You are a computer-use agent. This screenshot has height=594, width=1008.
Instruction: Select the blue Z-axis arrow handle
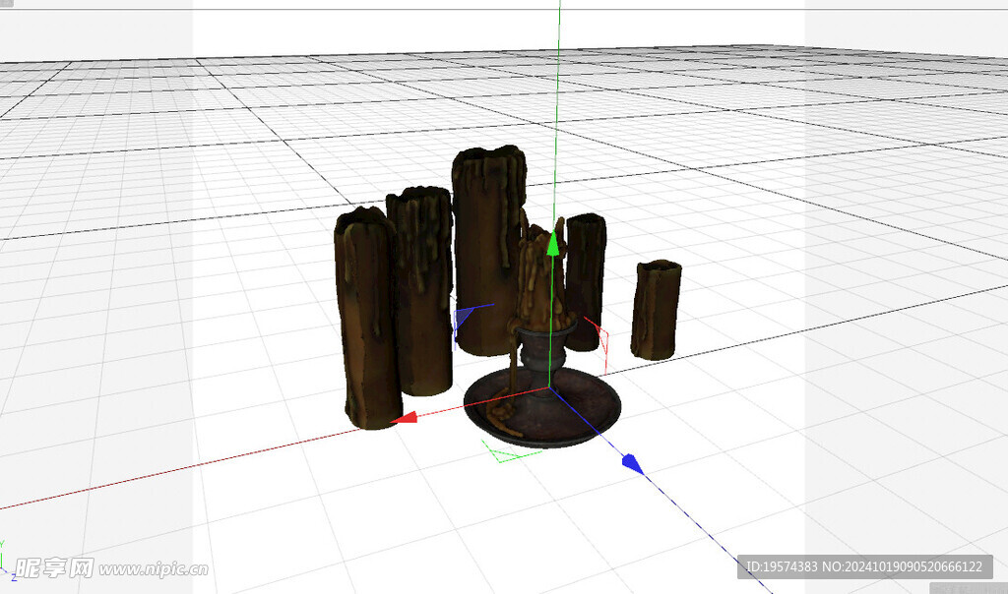click(x=632, y=459)
